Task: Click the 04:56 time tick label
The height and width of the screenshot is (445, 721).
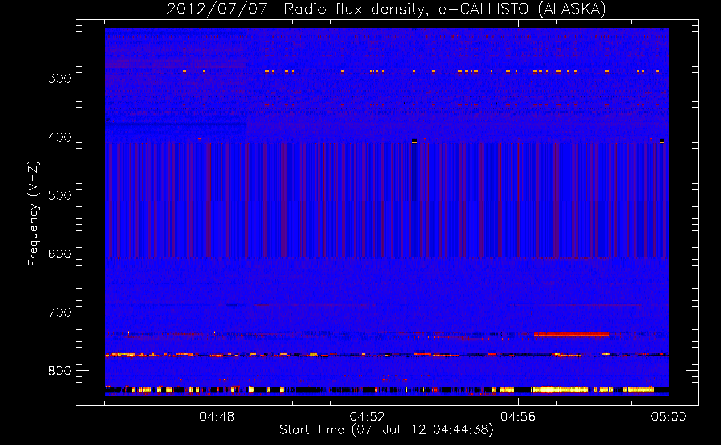Action: pos(518,417)
